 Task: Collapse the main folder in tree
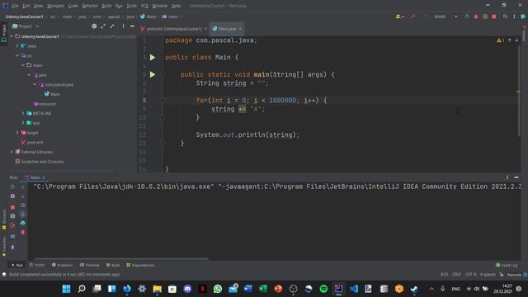coord(23,65)
